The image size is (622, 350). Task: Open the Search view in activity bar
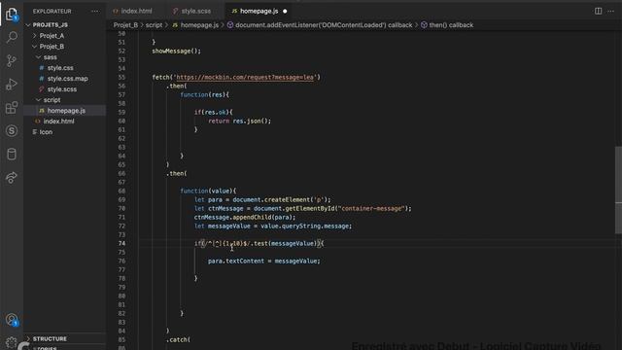pos(12,37)
